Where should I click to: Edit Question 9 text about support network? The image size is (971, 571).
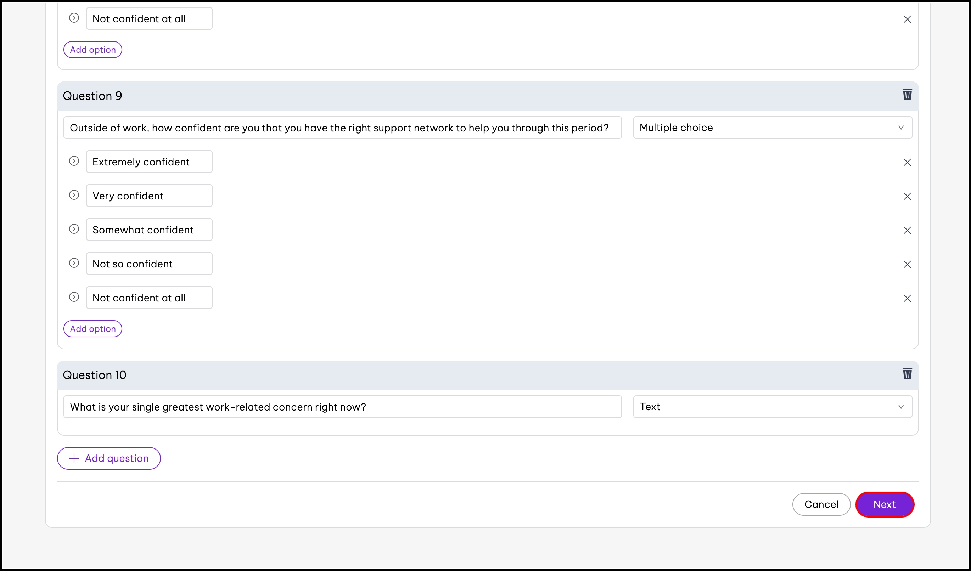(x=342, y=128)
